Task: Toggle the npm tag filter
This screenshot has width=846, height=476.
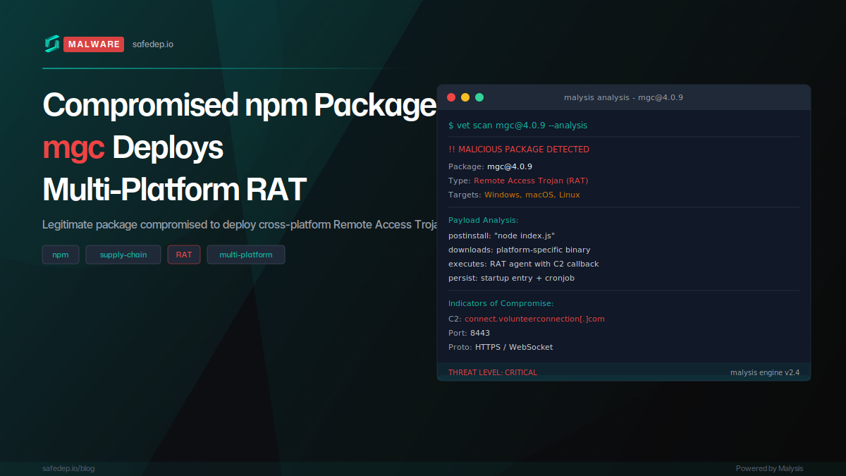Action: (61, 255)
